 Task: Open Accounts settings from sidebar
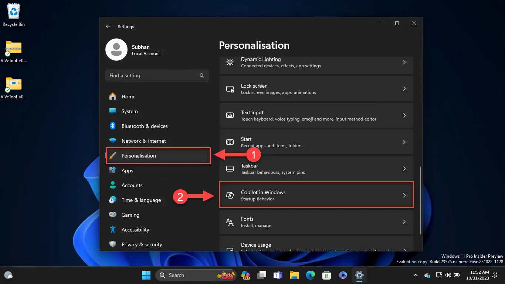[x=157, y=185]
